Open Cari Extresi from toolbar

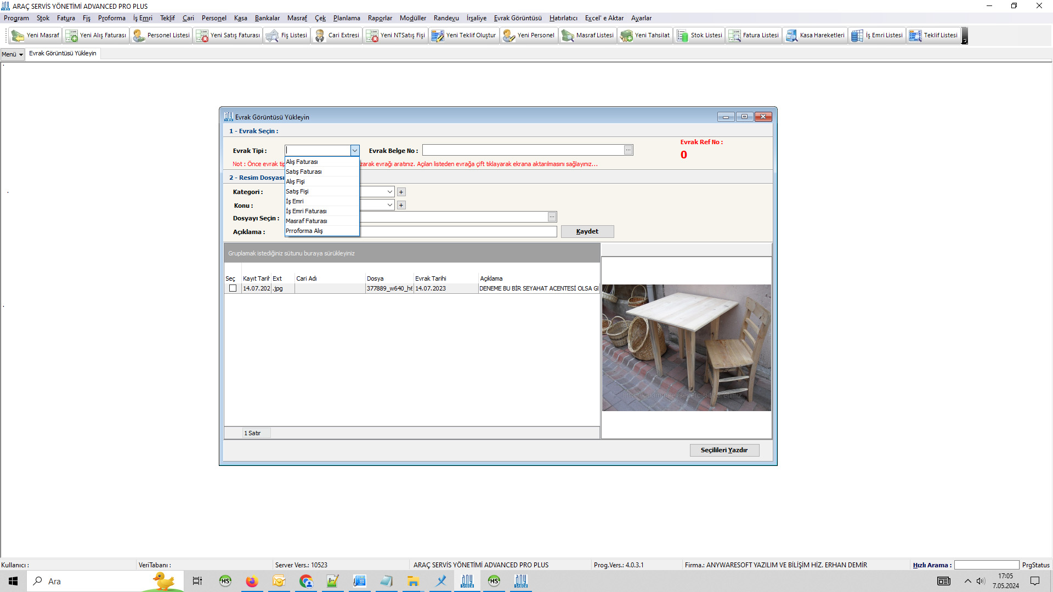337,35
